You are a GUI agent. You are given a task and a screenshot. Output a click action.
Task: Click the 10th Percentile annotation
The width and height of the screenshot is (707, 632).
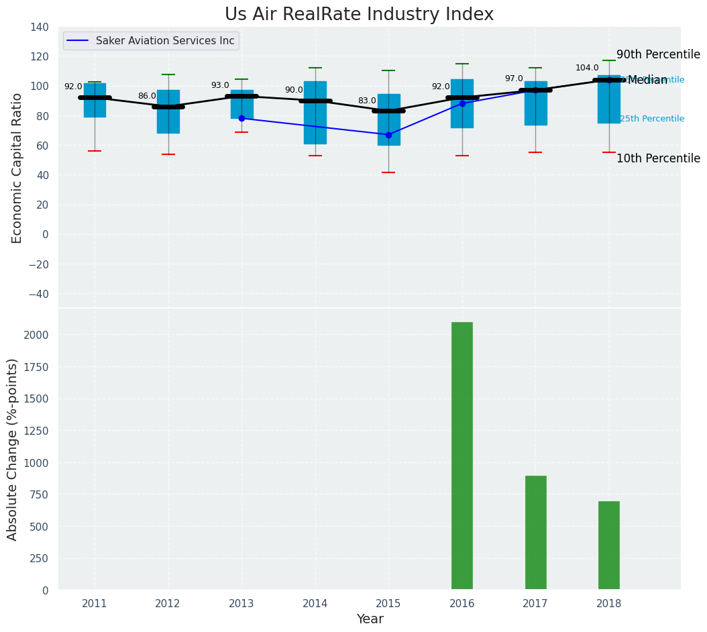point(658,159)
